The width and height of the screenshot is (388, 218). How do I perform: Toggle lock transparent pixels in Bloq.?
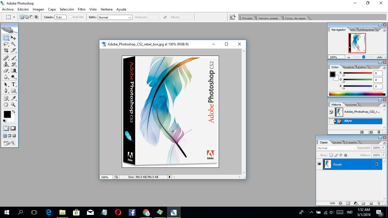(x=331, y=155)
